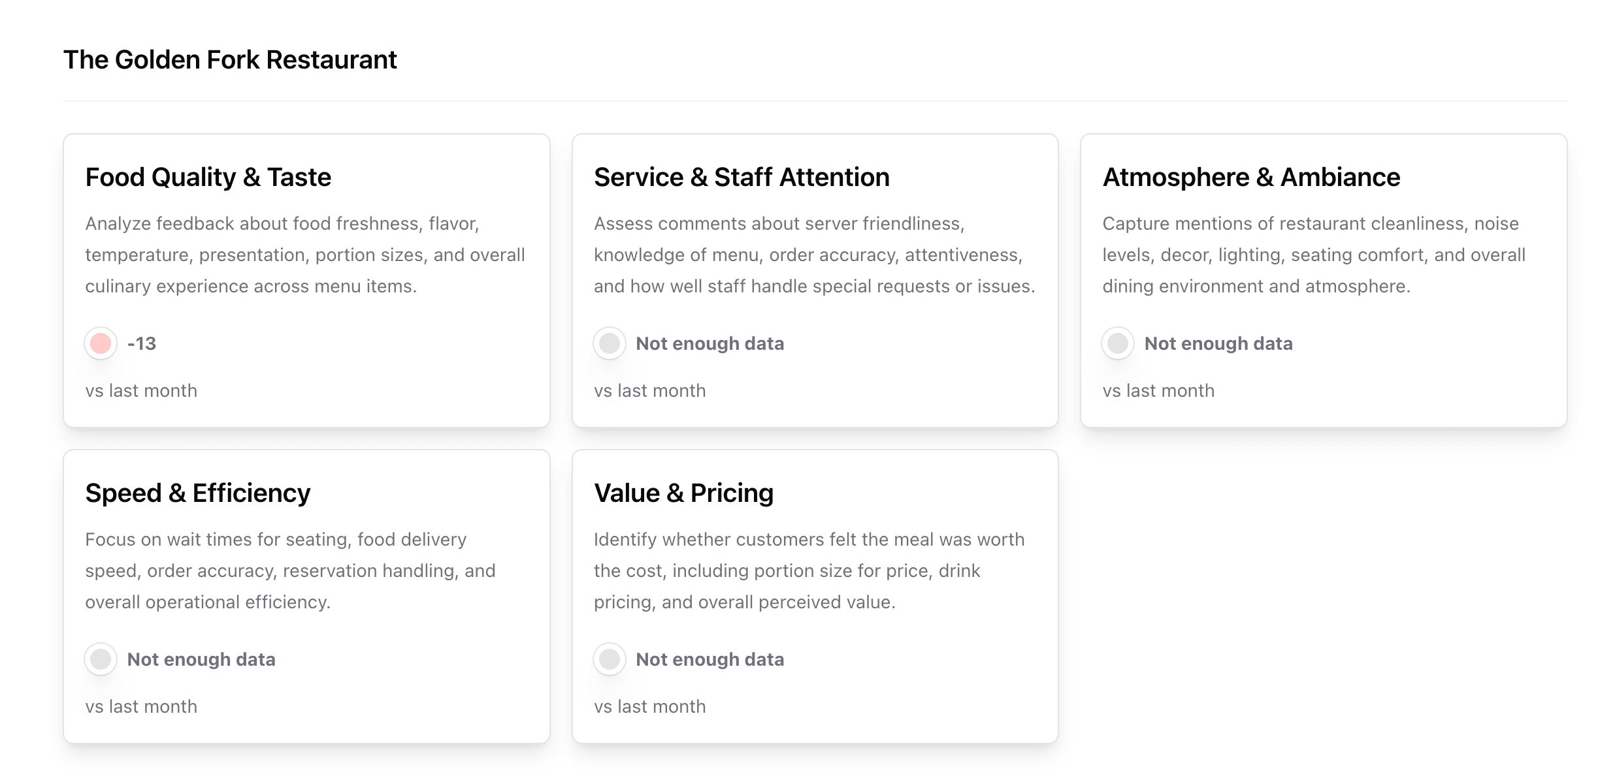Click gray indicator in Speed & Efficiency card
Image resolution: width=1615 pixels, height=778 pixels.
point(101,659)
